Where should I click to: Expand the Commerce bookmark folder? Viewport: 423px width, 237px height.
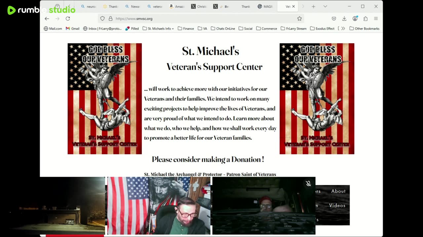pos(266,29)
